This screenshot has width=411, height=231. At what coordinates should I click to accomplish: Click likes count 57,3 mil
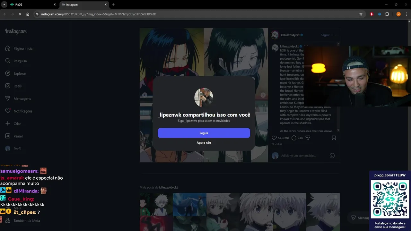pyautogui.click(x=283, y=138)
